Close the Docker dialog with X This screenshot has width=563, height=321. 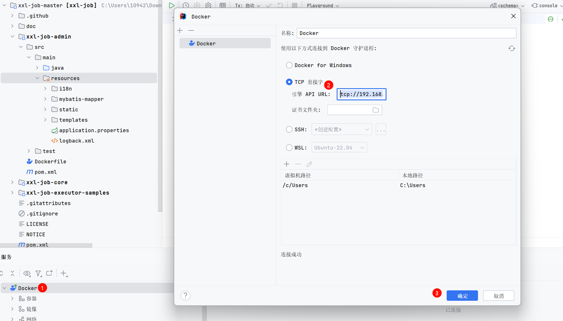pyautogui.click(x=513, y=16)
